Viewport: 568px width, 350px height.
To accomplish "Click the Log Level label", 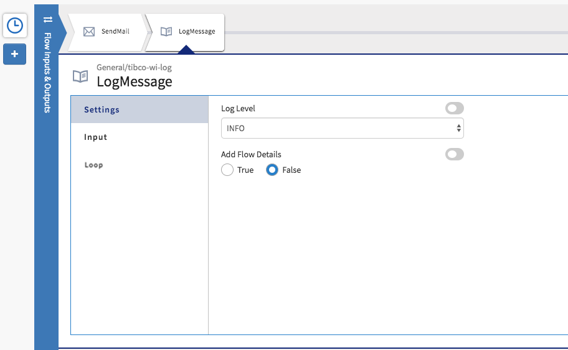I will (238, 108).
